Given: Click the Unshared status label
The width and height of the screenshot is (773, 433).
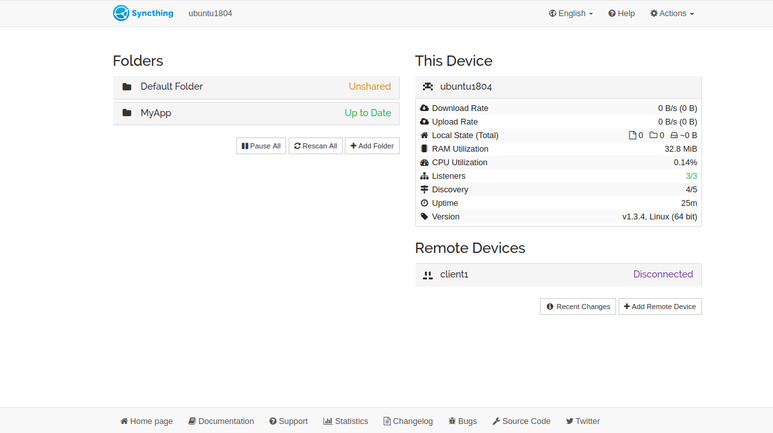Looking at the screenshot, I should 370,86.
